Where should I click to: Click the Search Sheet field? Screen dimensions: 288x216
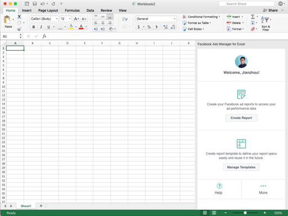click(x=246, y=4)
